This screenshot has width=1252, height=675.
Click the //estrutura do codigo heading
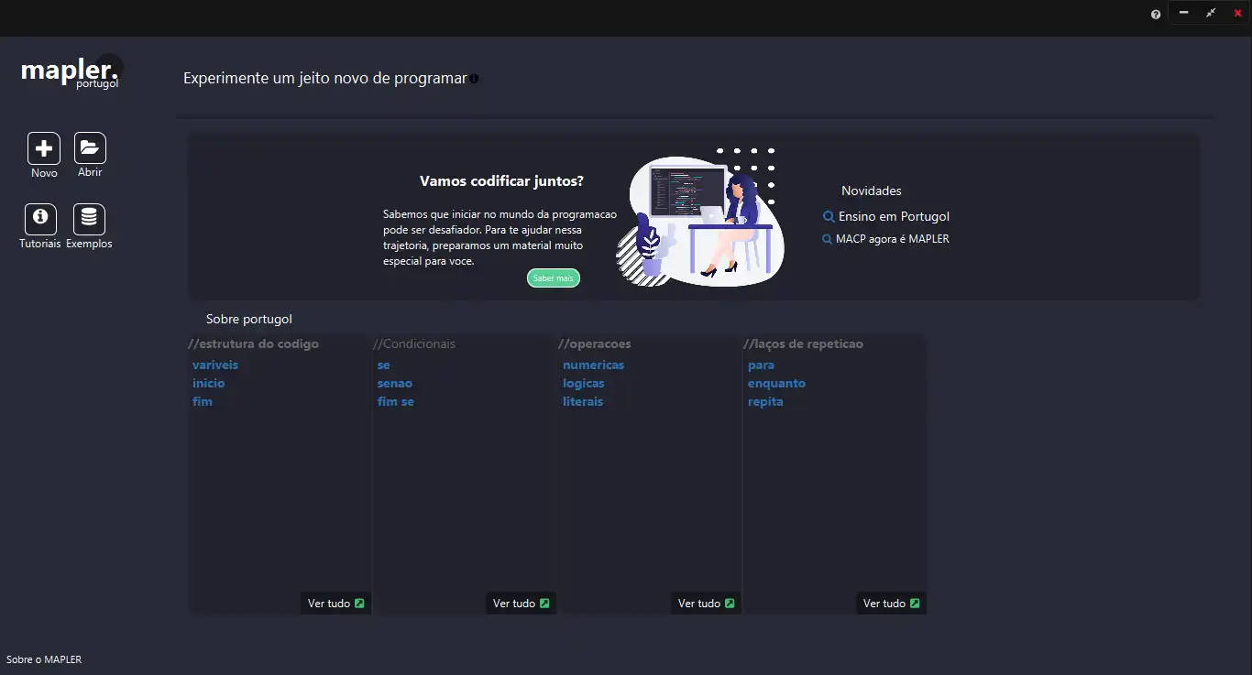coord(253,344)
